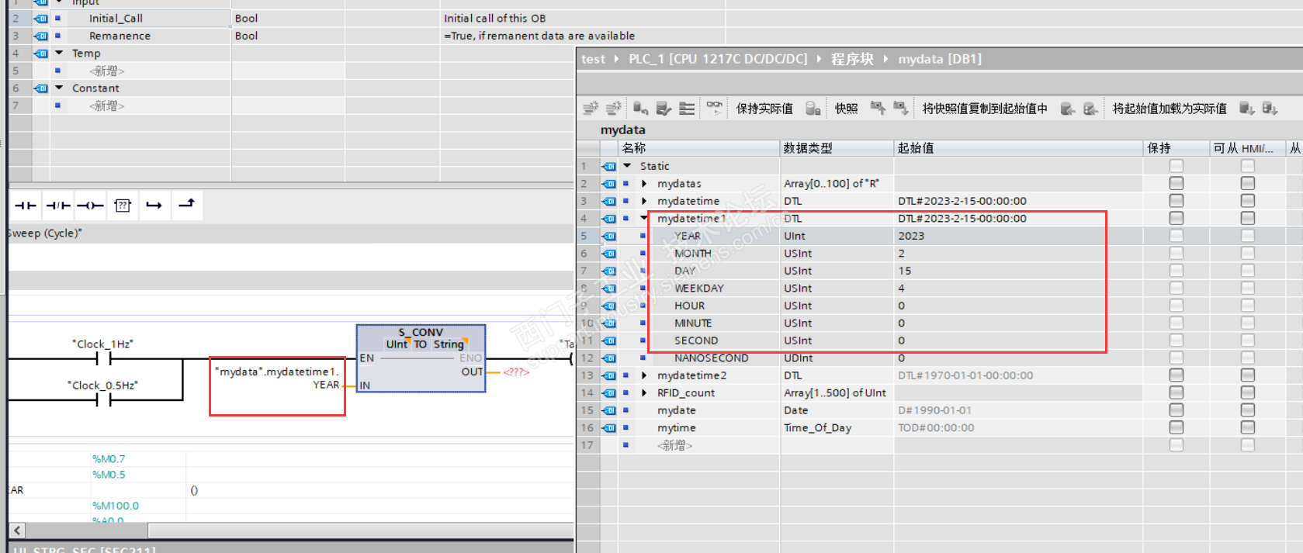The width and height of the screenshot is (1303, 553).
Task: Click first icon after 将起始值加载为实际值
Action: click(x=1247, y=109)
